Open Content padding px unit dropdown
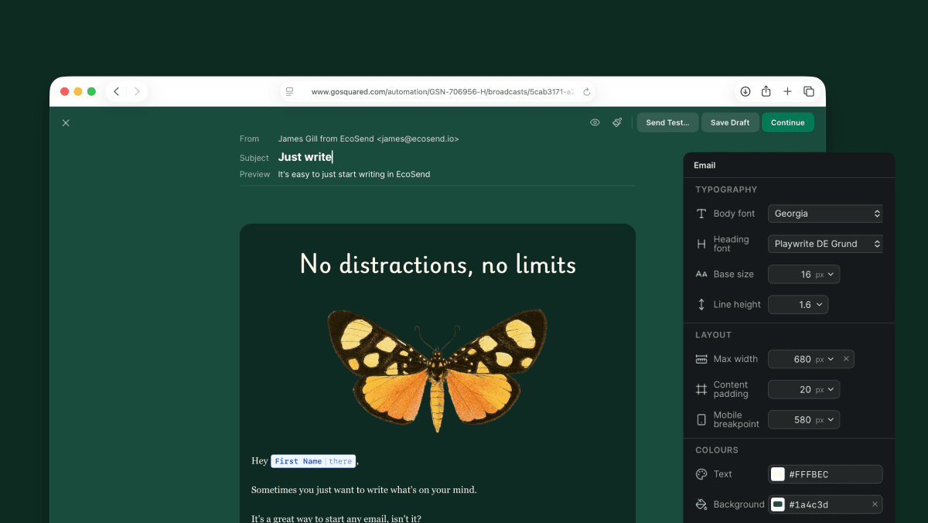The width and height of the screenshot is (928, 523). 825,389
